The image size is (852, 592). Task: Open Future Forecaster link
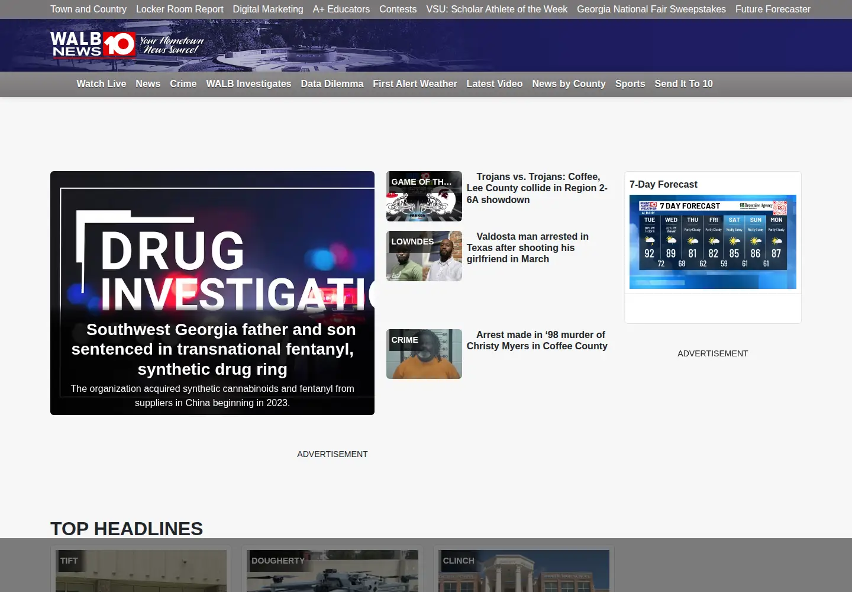coord(773,9)
